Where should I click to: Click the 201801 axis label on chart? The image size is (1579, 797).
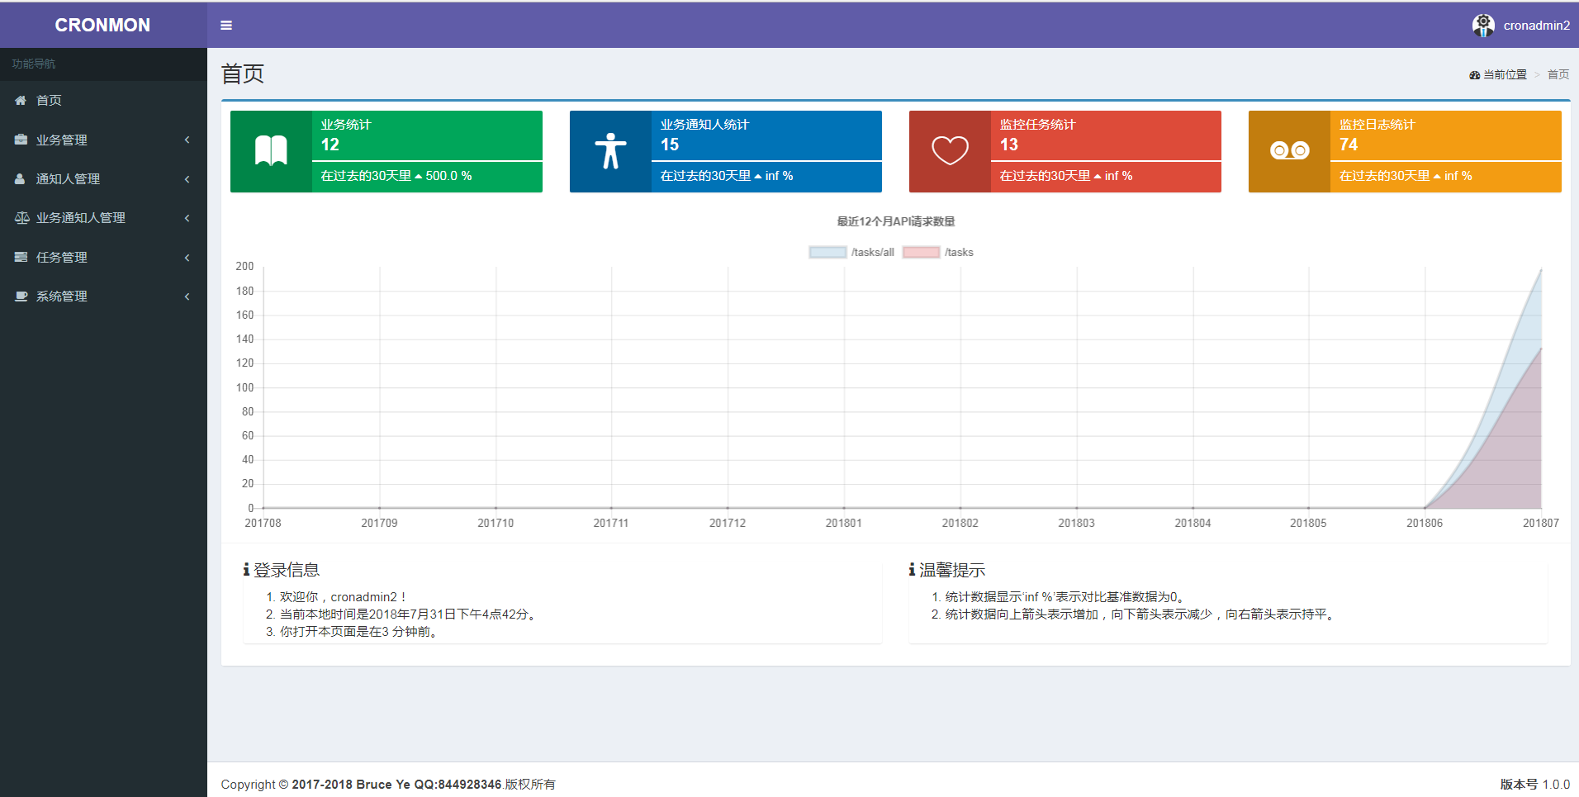click(x=843, y=523)
